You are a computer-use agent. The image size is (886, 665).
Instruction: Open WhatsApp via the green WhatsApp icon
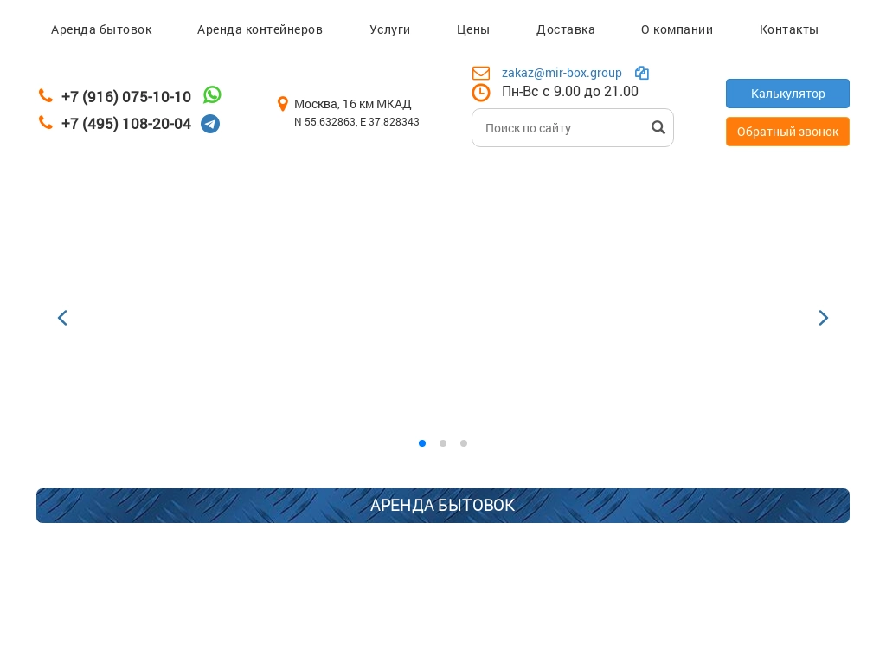coord(212,94)
